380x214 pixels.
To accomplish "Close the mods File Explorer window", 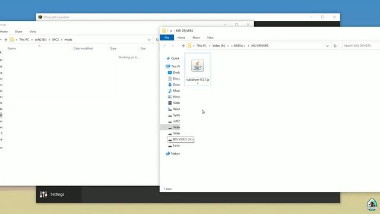I will click(x=248, y=24).
